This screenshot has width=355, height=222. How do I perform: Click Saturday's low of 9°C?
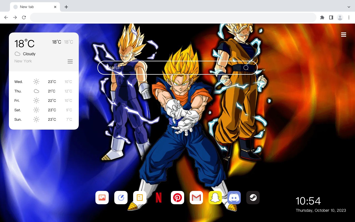[69, 110]
